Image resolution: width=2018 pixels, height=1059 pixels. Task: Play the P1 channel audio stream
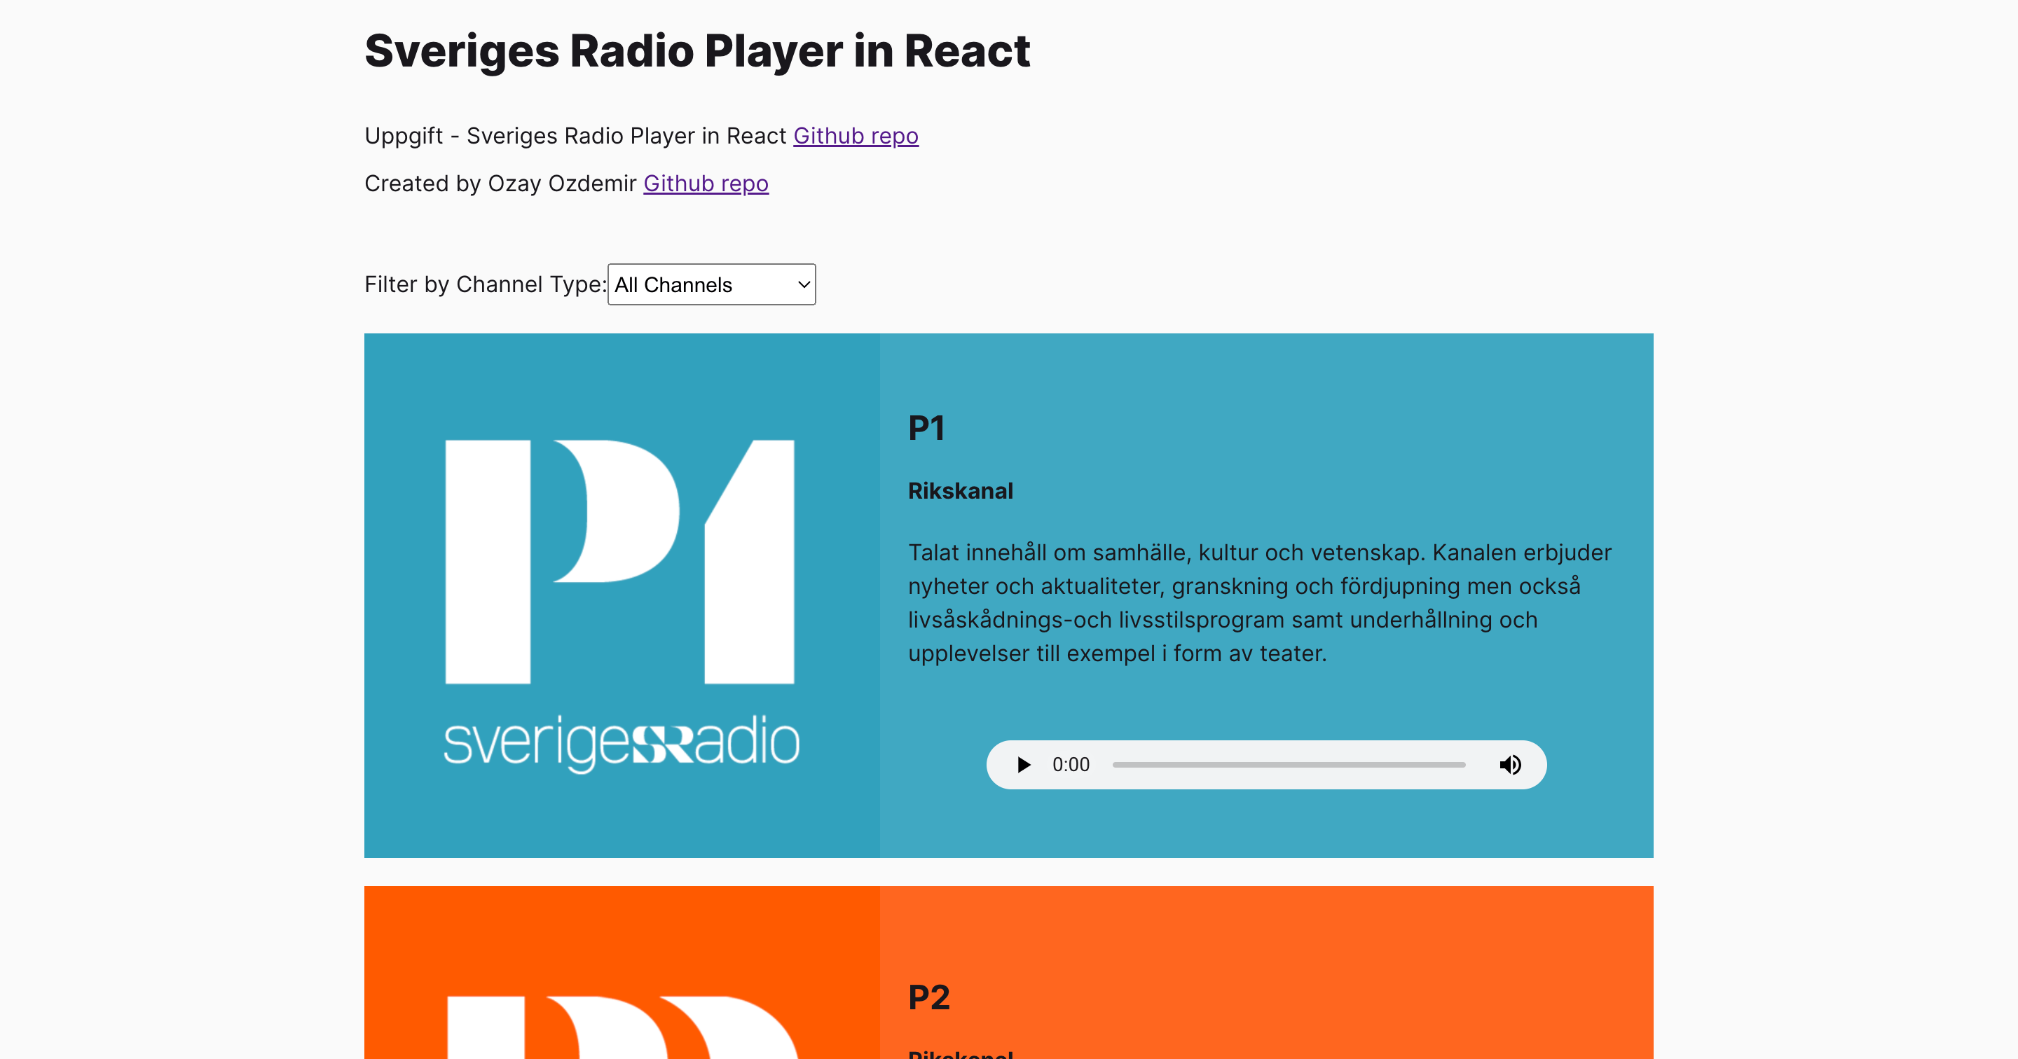[x=1023, y=765]
